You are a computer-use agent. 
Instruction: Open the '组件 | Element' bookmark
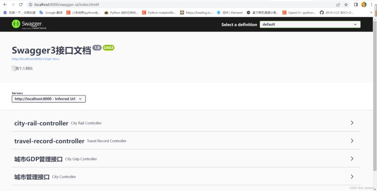229,13
